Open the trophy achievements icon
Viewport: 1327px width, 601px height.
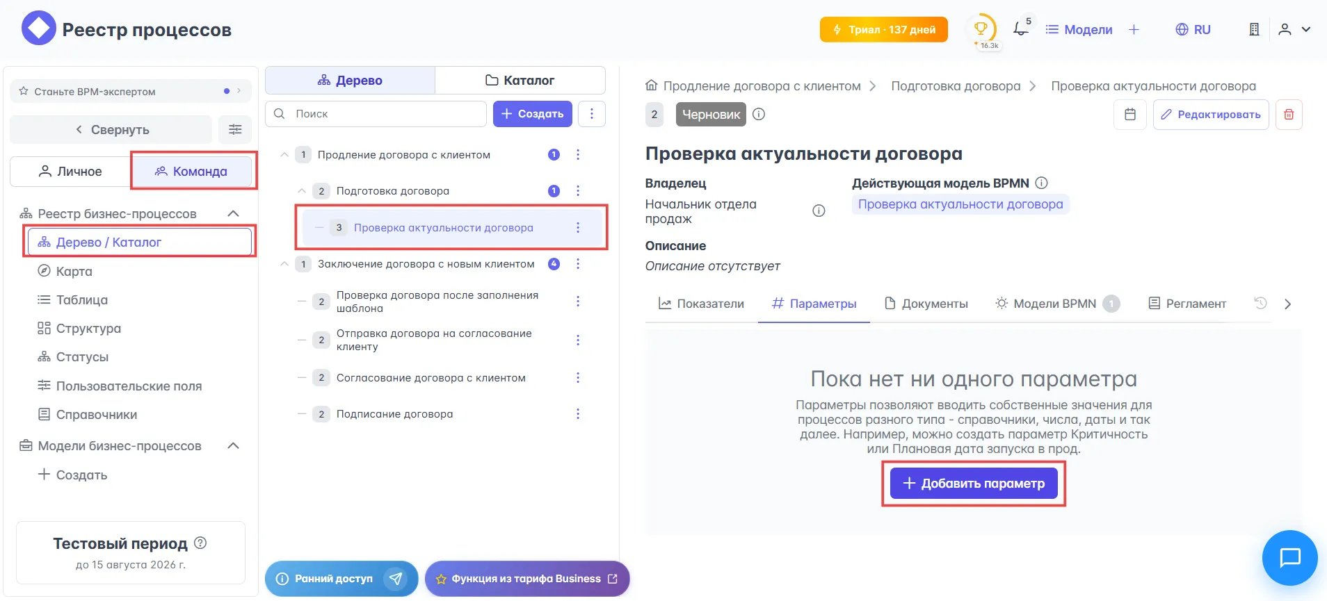tap(981, 29)
